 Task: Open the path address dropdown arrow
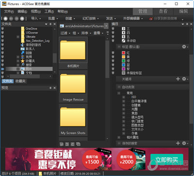[106, 26]
